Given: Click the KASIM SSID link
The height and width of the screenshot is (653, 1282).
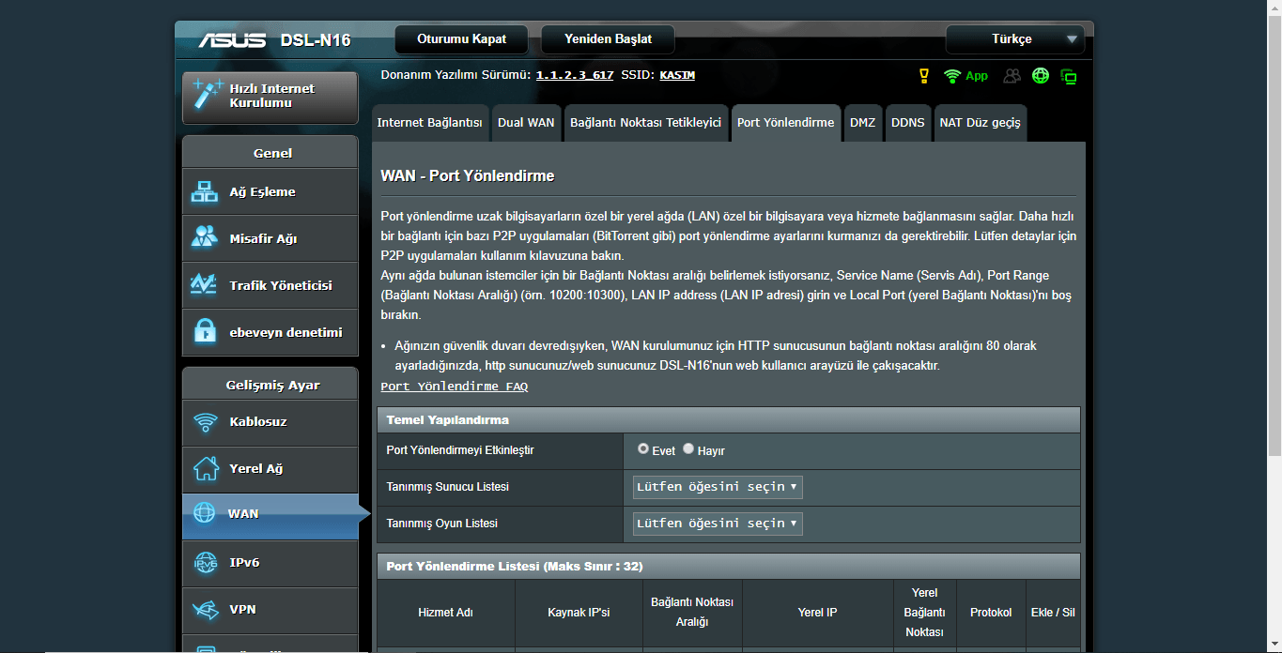Looking at the screenshot, I should [x=677, y=75].
